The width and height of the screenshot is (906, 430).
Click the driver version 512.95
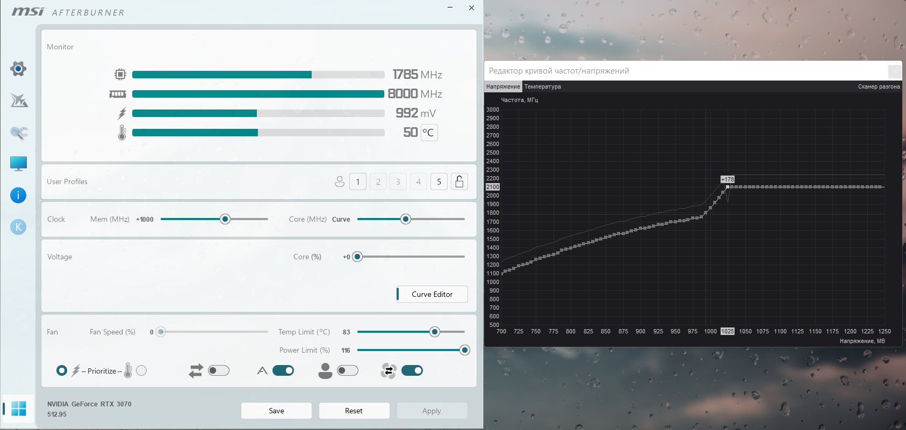click(x=57, y=414)
